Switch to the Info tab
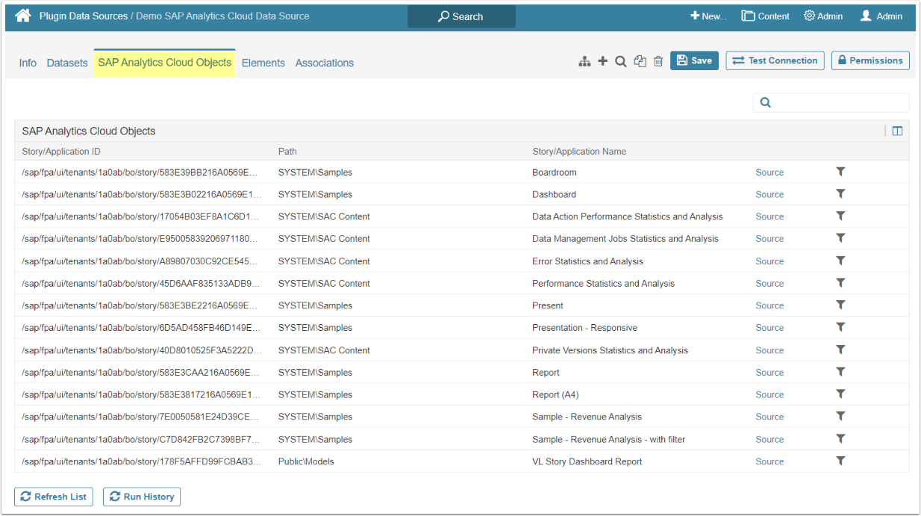 coord(28,63)
